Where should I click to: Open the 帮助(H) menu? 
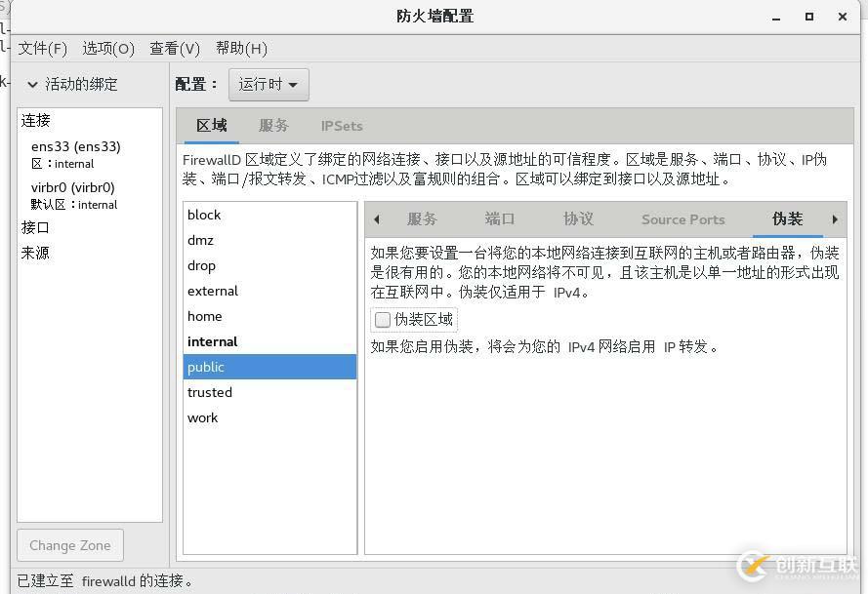(x=241, y=49)
